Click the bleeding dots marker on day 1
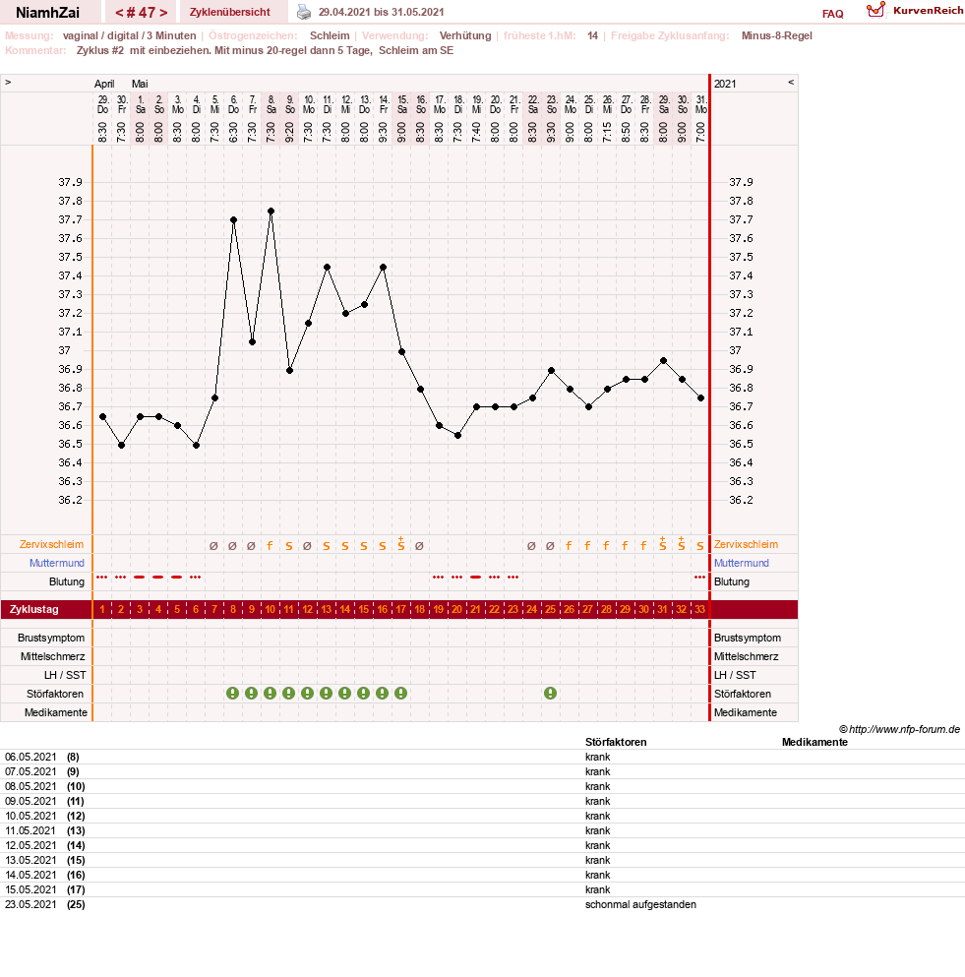 101,577
